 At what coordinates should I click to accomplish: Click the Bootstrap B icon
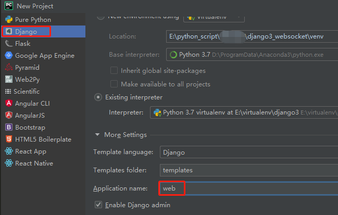click(9, 127)
